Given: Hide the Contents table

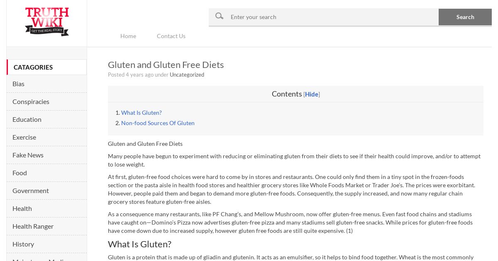Looking at the screenshot, I should (312, 94).
